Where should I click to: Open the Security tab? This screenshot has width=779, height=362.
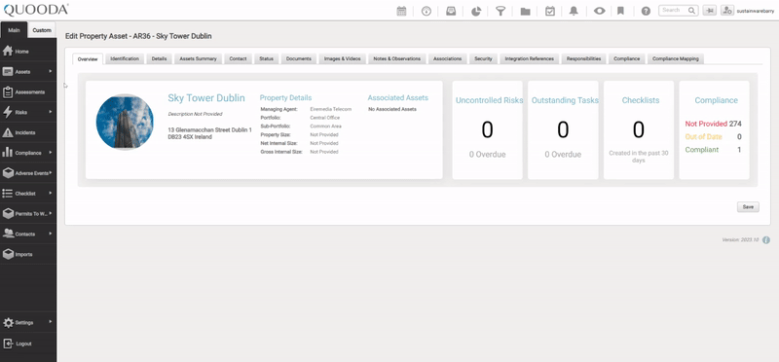click(x=483, y=58)
